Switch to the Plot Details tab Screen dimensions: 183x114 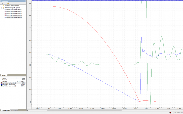(5, 110)
